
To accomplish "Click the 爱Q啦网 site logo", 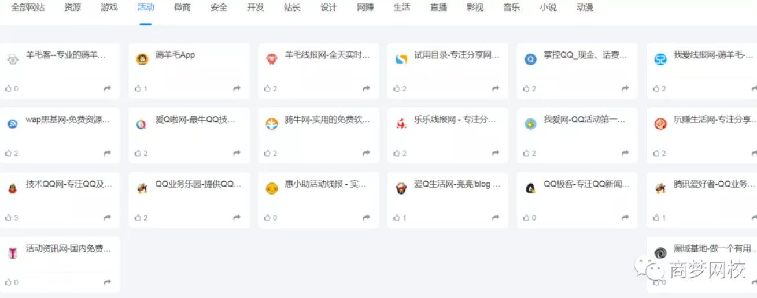I will coord(142,124).
